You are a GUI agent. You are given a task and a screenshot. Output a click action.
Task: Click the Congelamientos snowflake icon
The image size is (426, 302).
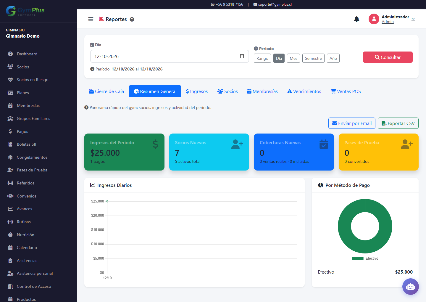tap(10, 157)
